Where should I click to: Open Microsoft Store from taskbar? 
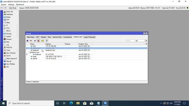point(85,103)
